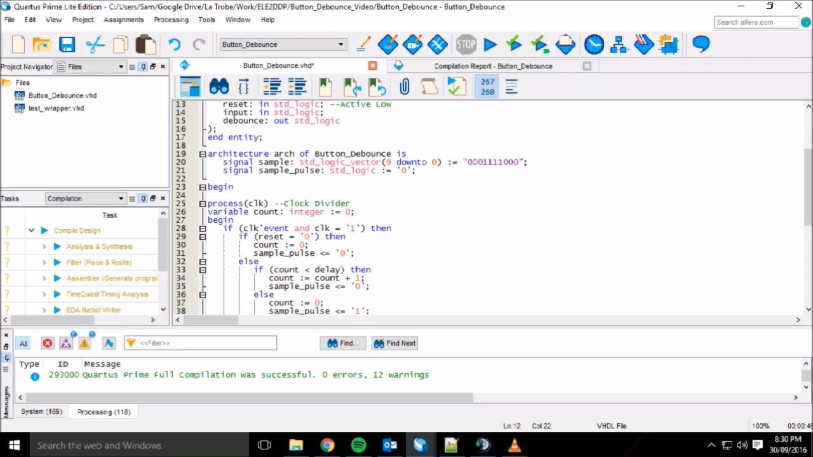Screen dimensions: 813x457
Task: Open the Processing menu
Action: point(171,20)
